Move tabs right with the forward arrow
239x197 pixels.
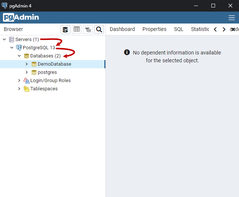click(x=224, y=29)
